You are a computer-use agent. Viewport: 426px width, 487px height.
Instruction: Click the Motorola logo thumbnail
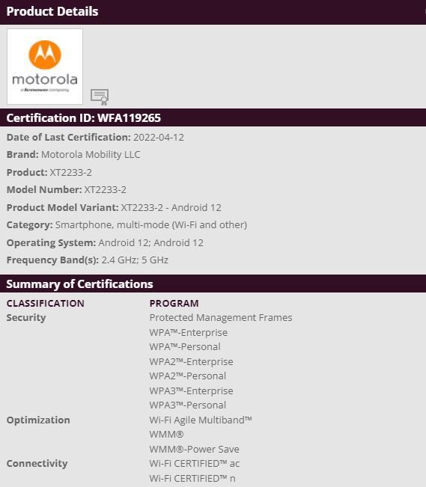pyautogui.click(x=45, y=67)
